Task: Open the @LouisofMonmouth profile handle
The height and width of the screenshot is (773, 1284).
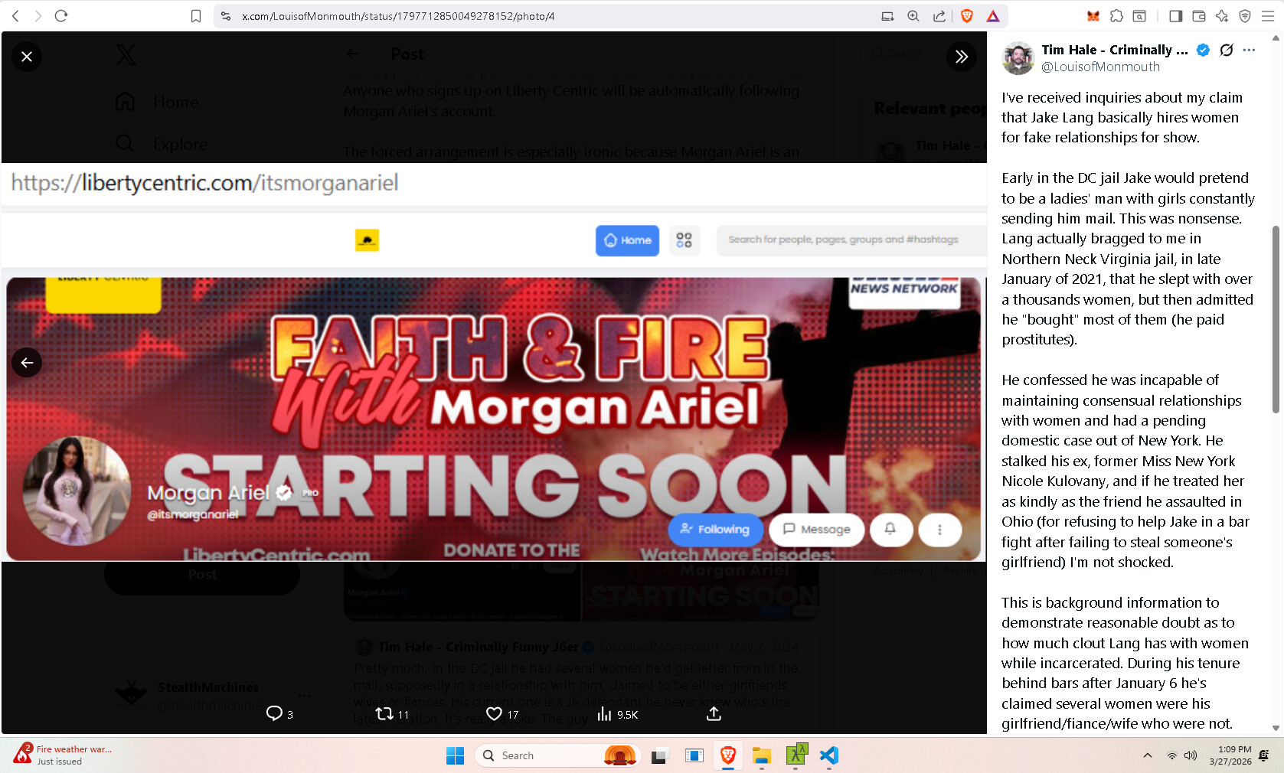Action: tap(1100, 67)
